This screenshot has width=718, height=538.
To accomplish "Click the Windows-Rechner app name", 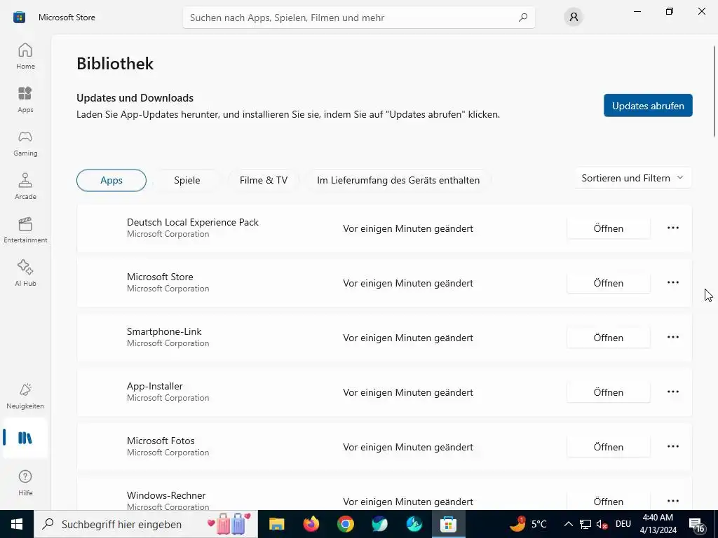I will pyautogui.click(x=166, y=495).
